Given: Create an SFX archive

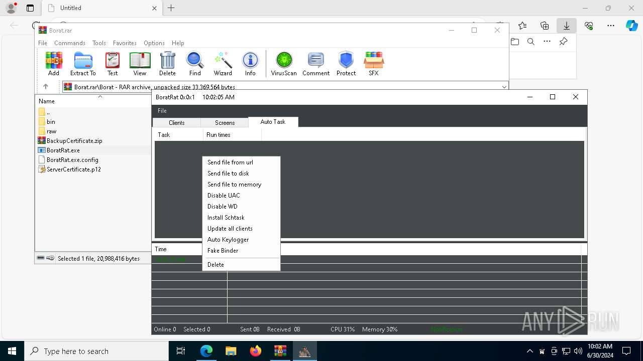Looking at the screenshot, I should (x=374, y=64).
